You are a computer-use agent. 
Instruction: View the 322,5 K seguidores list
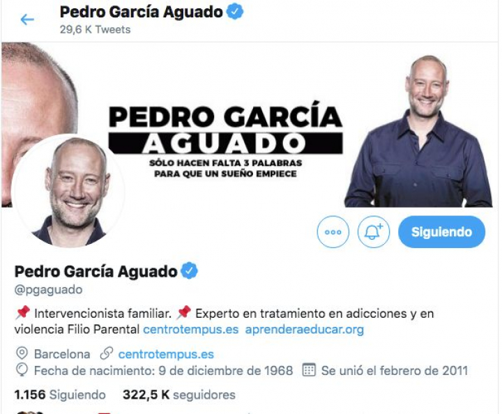click(179, 394)
